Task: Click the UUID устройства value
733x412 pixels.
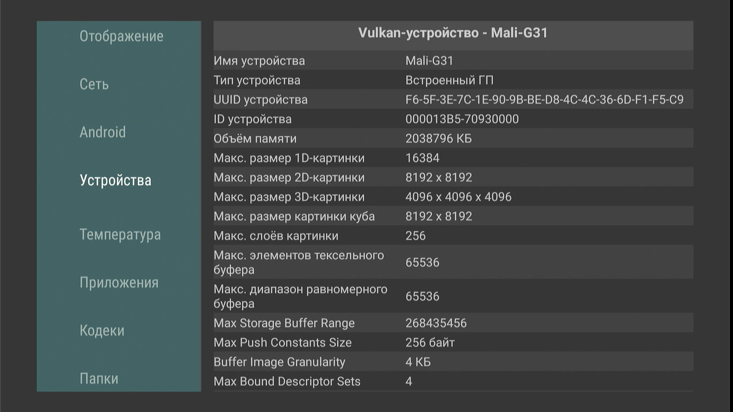Action: click(x=544, y=100)
